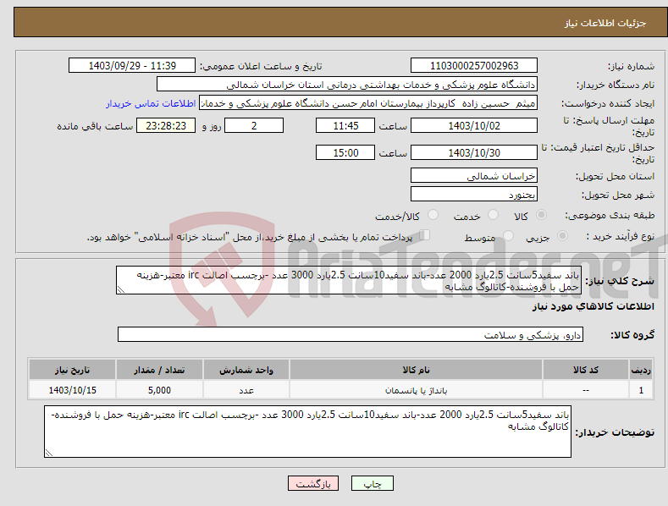Click the row number cell 1
The image size is (668, 506).
point(641,390)
